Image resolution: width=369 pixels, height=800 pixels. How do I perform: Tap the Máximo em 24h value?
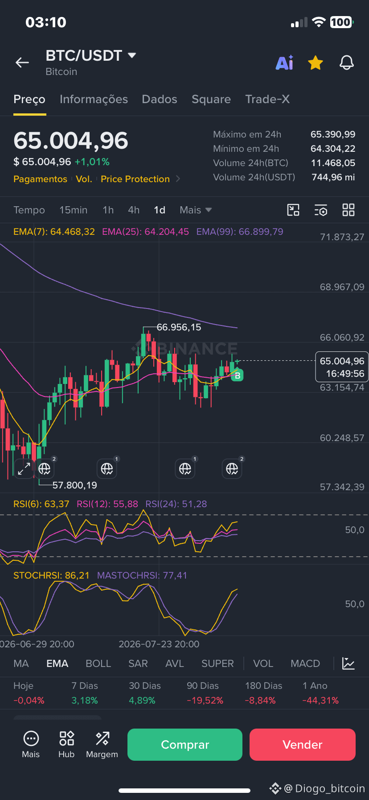[x=333, y=134]
